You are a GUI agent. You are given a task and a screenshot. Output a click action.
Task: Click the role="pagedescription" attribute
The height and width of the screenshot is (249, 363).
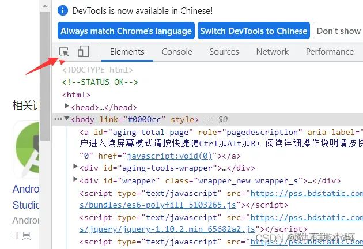(x=250, y=132)
